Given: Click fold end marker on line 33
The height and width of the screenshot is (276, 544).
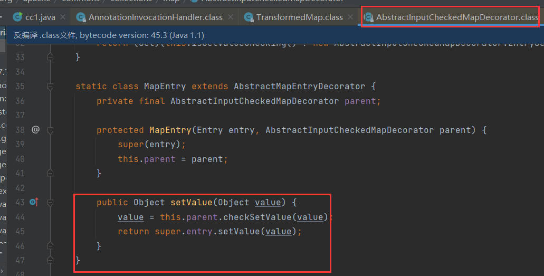Looking at the screenshot, I should 50,56.
